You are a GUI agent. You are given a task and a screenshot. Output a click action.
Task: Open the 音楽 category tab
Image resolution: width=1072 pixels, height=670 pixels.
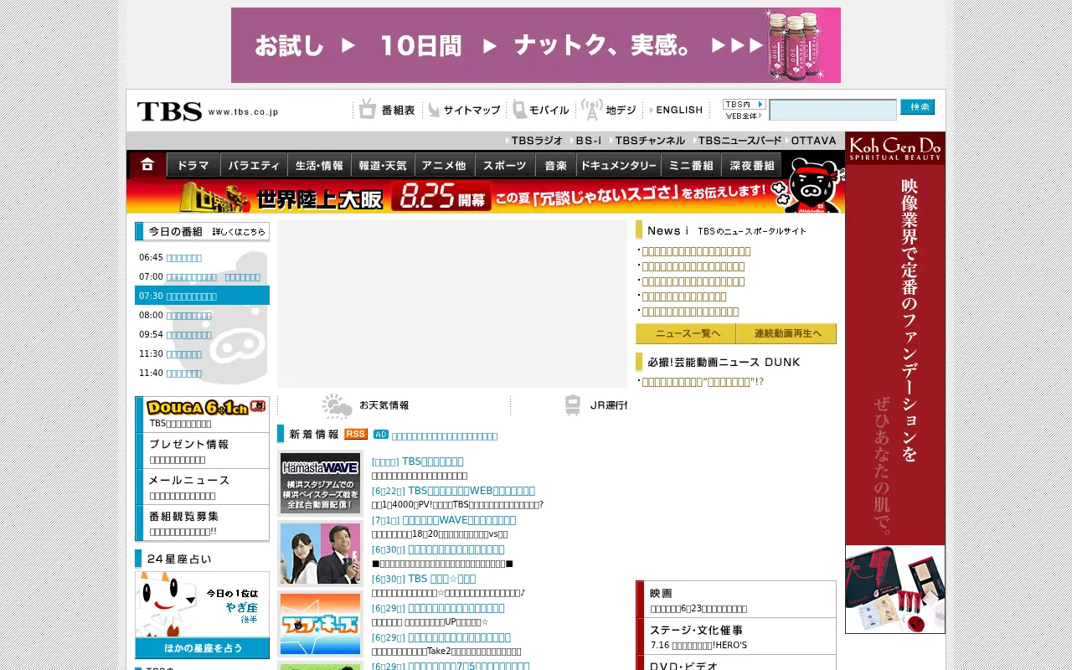(x=555, y=165)
